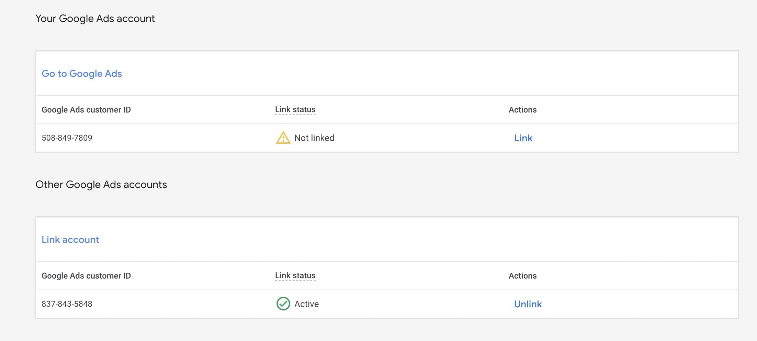Image resolution: width=757 pixels, height=341 pixels.
Task: Unlink account 837-843-5848
Action: [x=528, y=304]
